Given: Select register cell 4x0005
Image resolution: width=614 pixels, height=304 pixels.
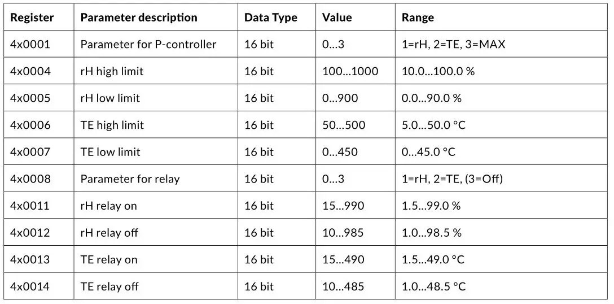Looking at the screenshot, I should (x=30, y=98).
